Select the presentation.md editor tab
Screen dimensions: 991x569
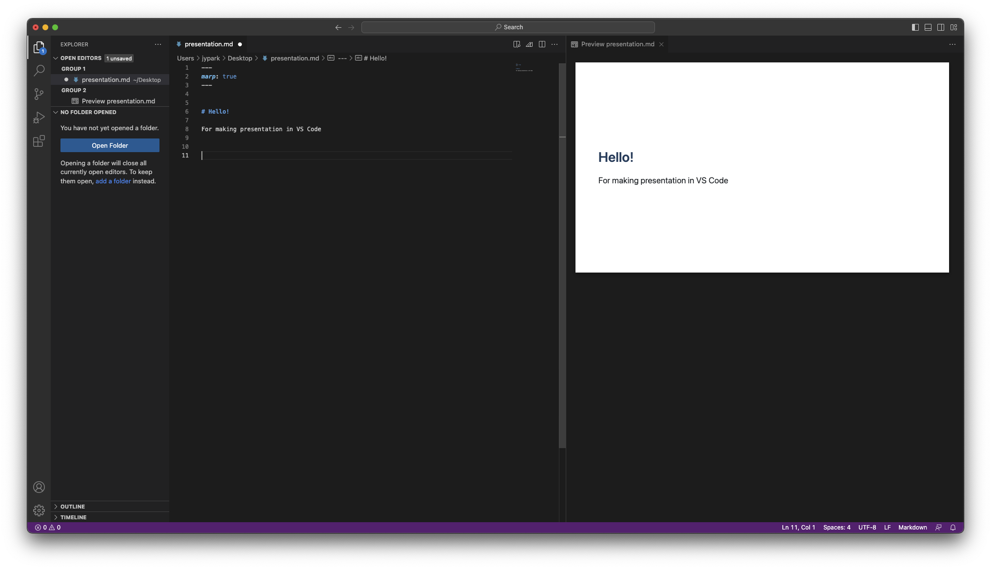209,44
